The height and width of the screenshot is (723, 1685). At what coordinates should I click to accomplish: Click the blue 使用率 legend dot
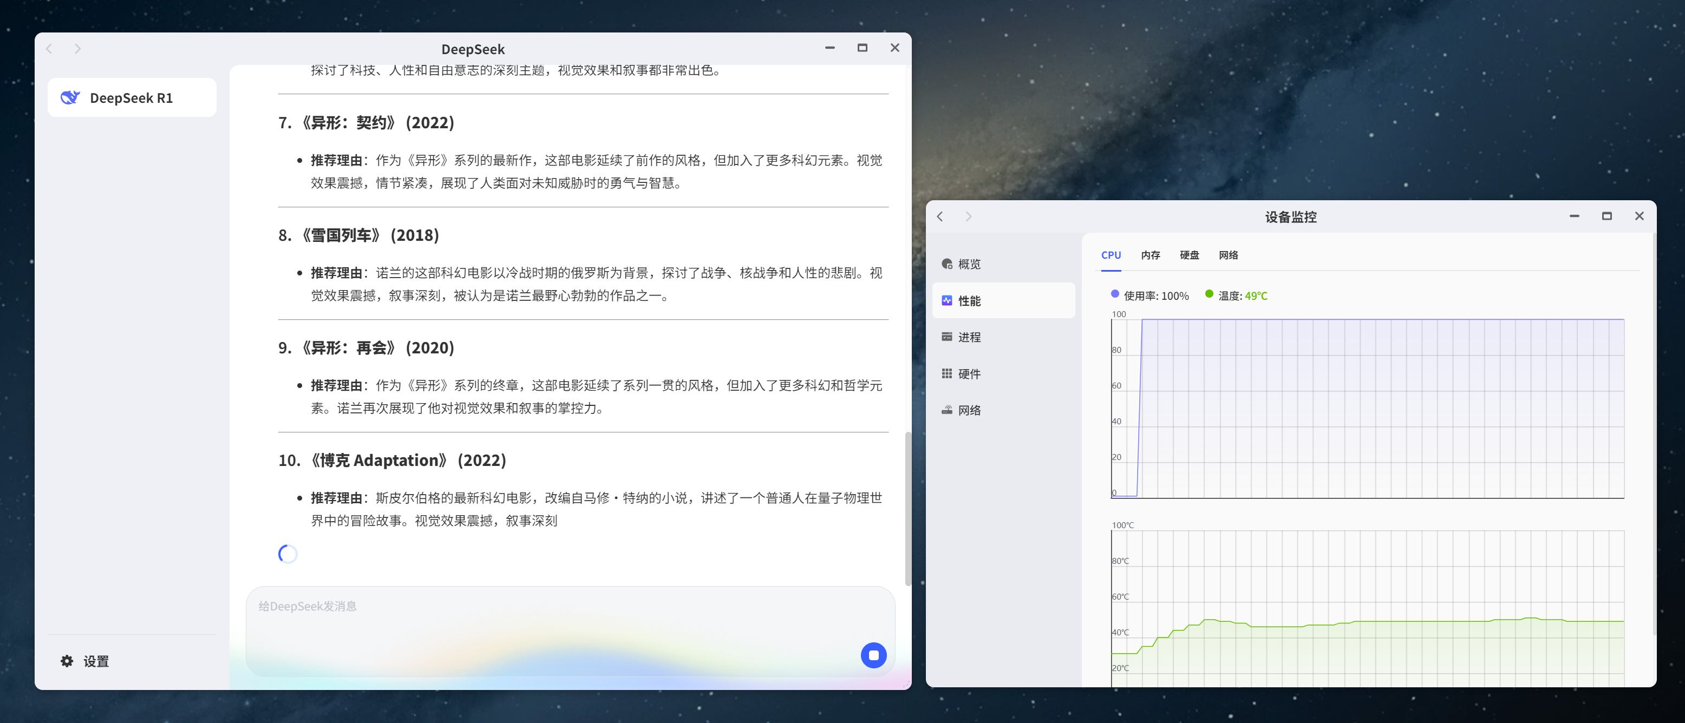pyautogui.click(x=1115, y=294)
